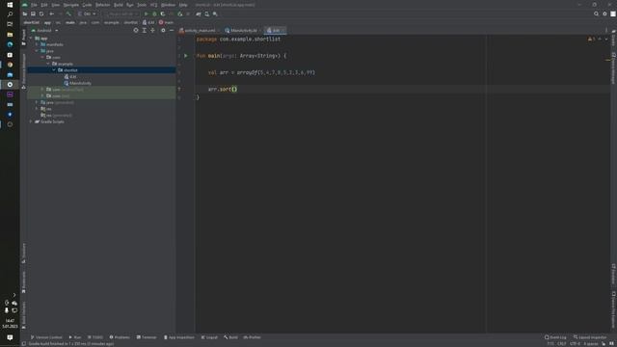Click the UTF-8 encoding in status bar
Viewport: 617px width, 347px height.
(575, 344)
